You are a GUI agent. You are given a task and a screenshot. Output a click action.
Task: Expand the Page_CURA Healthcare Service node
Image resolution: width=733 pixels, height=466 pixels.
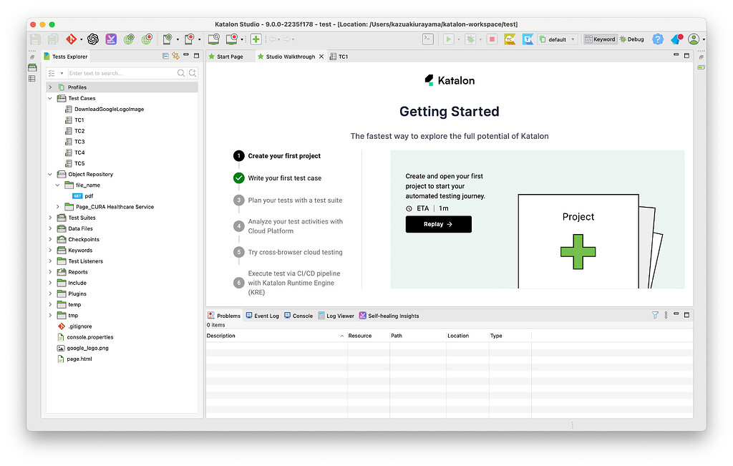coord(57,206)
